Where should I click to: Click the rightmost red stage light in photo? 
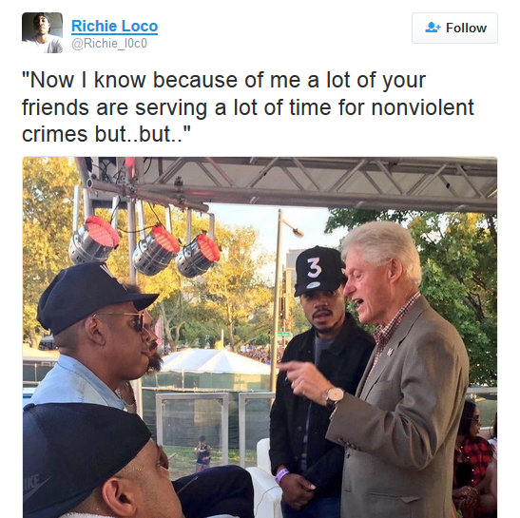pyautogui.click(x=199, y=255)
